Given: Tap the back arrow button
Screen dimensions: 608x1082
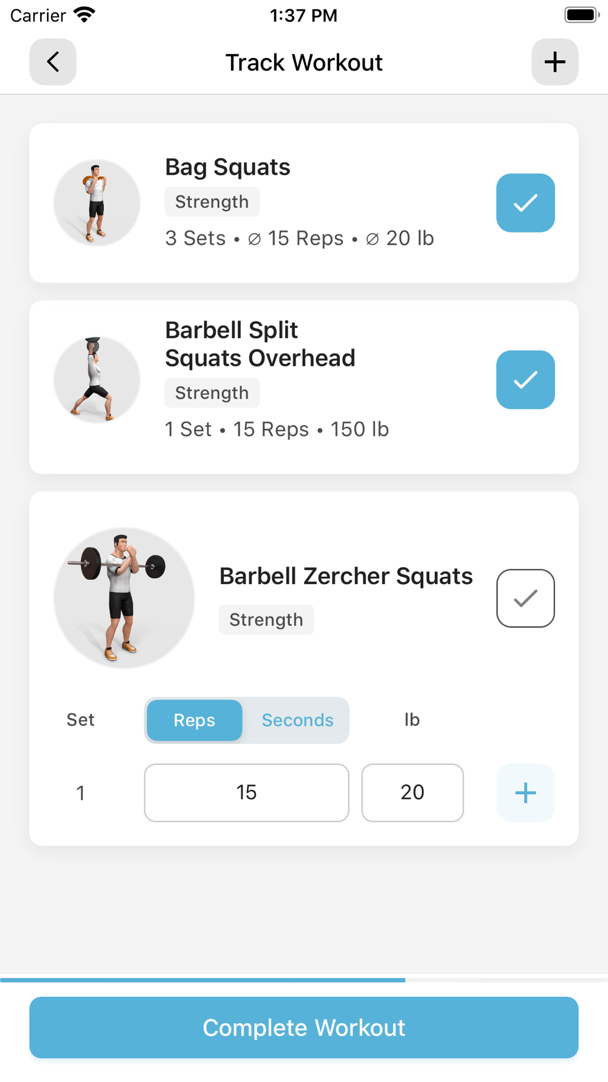Looking at the screenshot, I should coord(53,61).
